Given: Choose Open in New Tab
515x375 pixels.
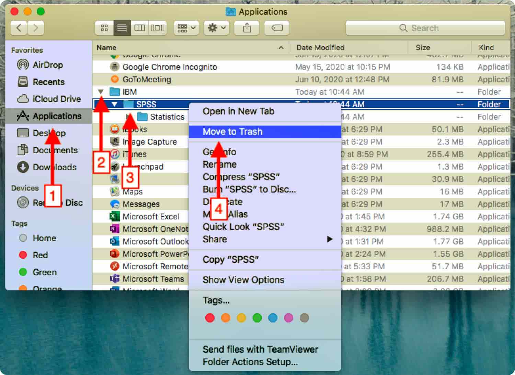Looking at the screenshot, I should [265, 111].
